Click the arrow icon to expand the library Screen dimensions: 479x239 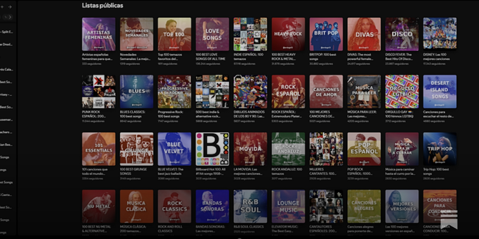[10, 7]
